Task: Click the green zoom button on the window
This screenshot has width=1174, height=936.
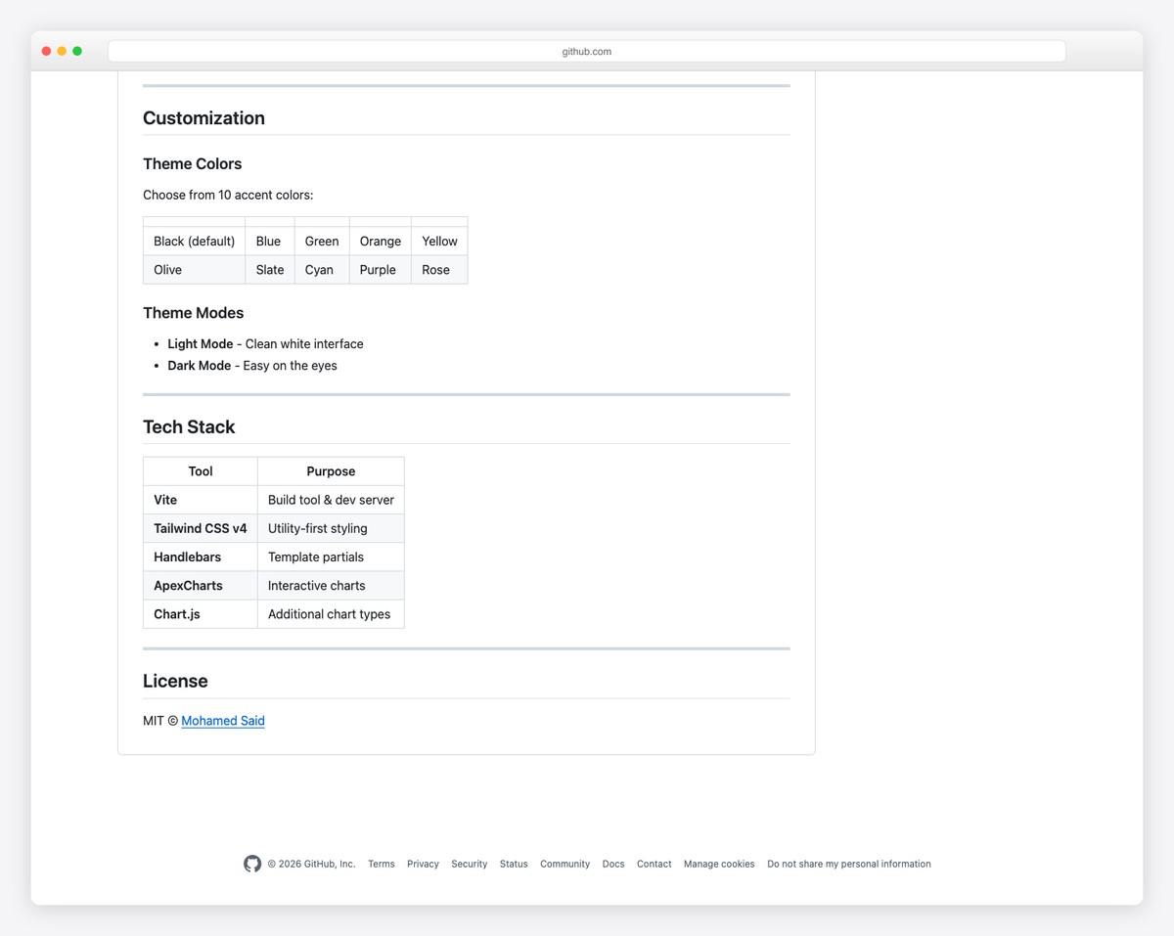Action: [x=77, y=50]
